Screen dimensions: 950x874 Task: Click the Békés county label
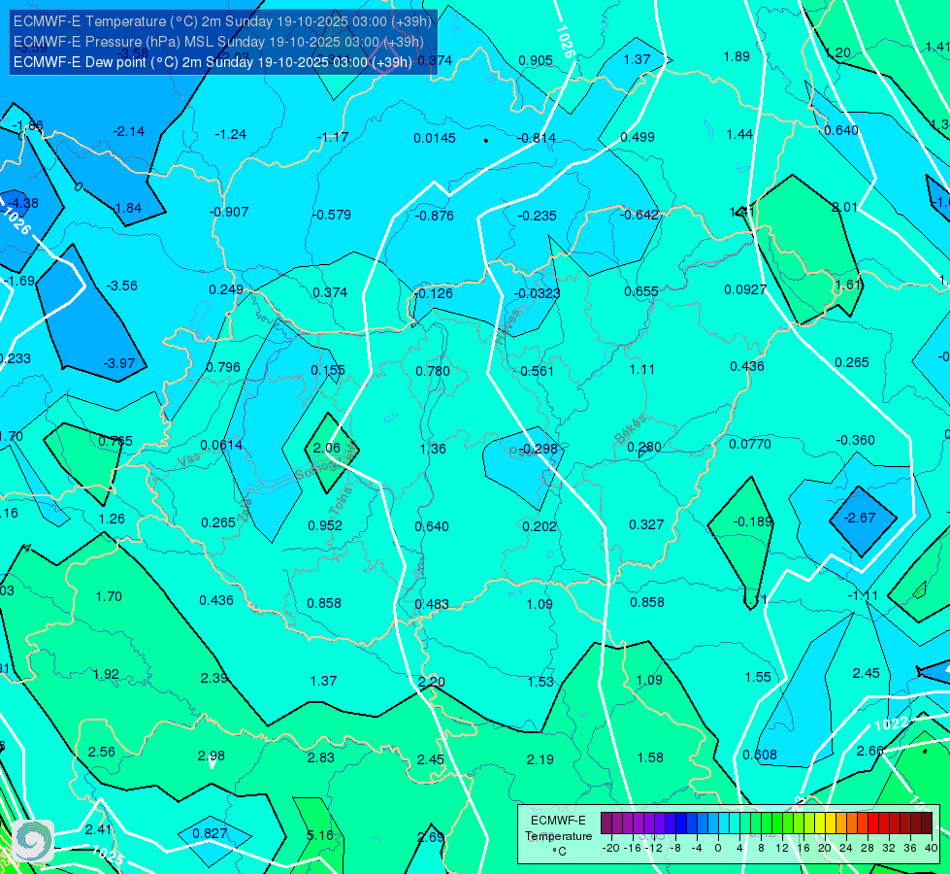[631, 429]
